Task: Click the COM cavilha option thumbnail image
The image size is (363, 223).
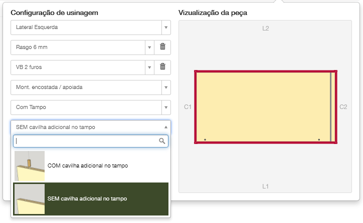Action: 30,165
